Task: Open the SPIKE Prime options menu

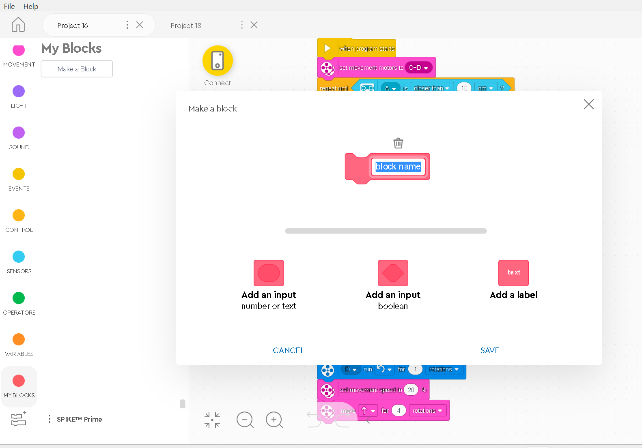Action: click(50, 419)
